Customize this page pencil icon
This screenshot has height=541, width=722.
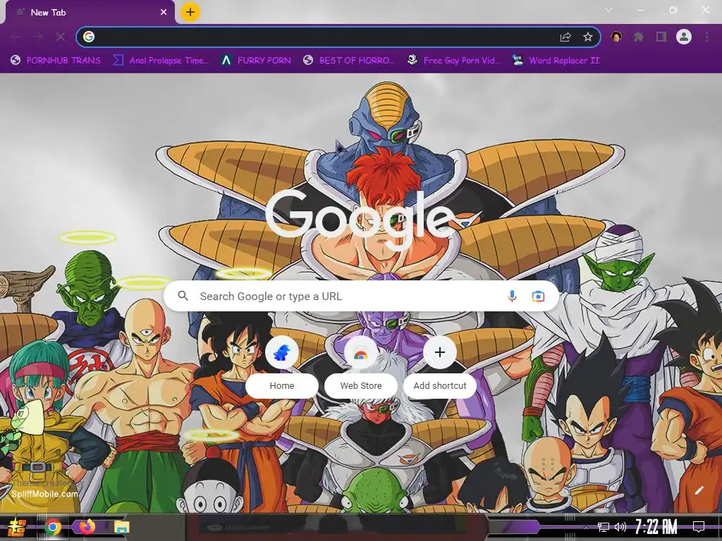(x=699, y=490)
